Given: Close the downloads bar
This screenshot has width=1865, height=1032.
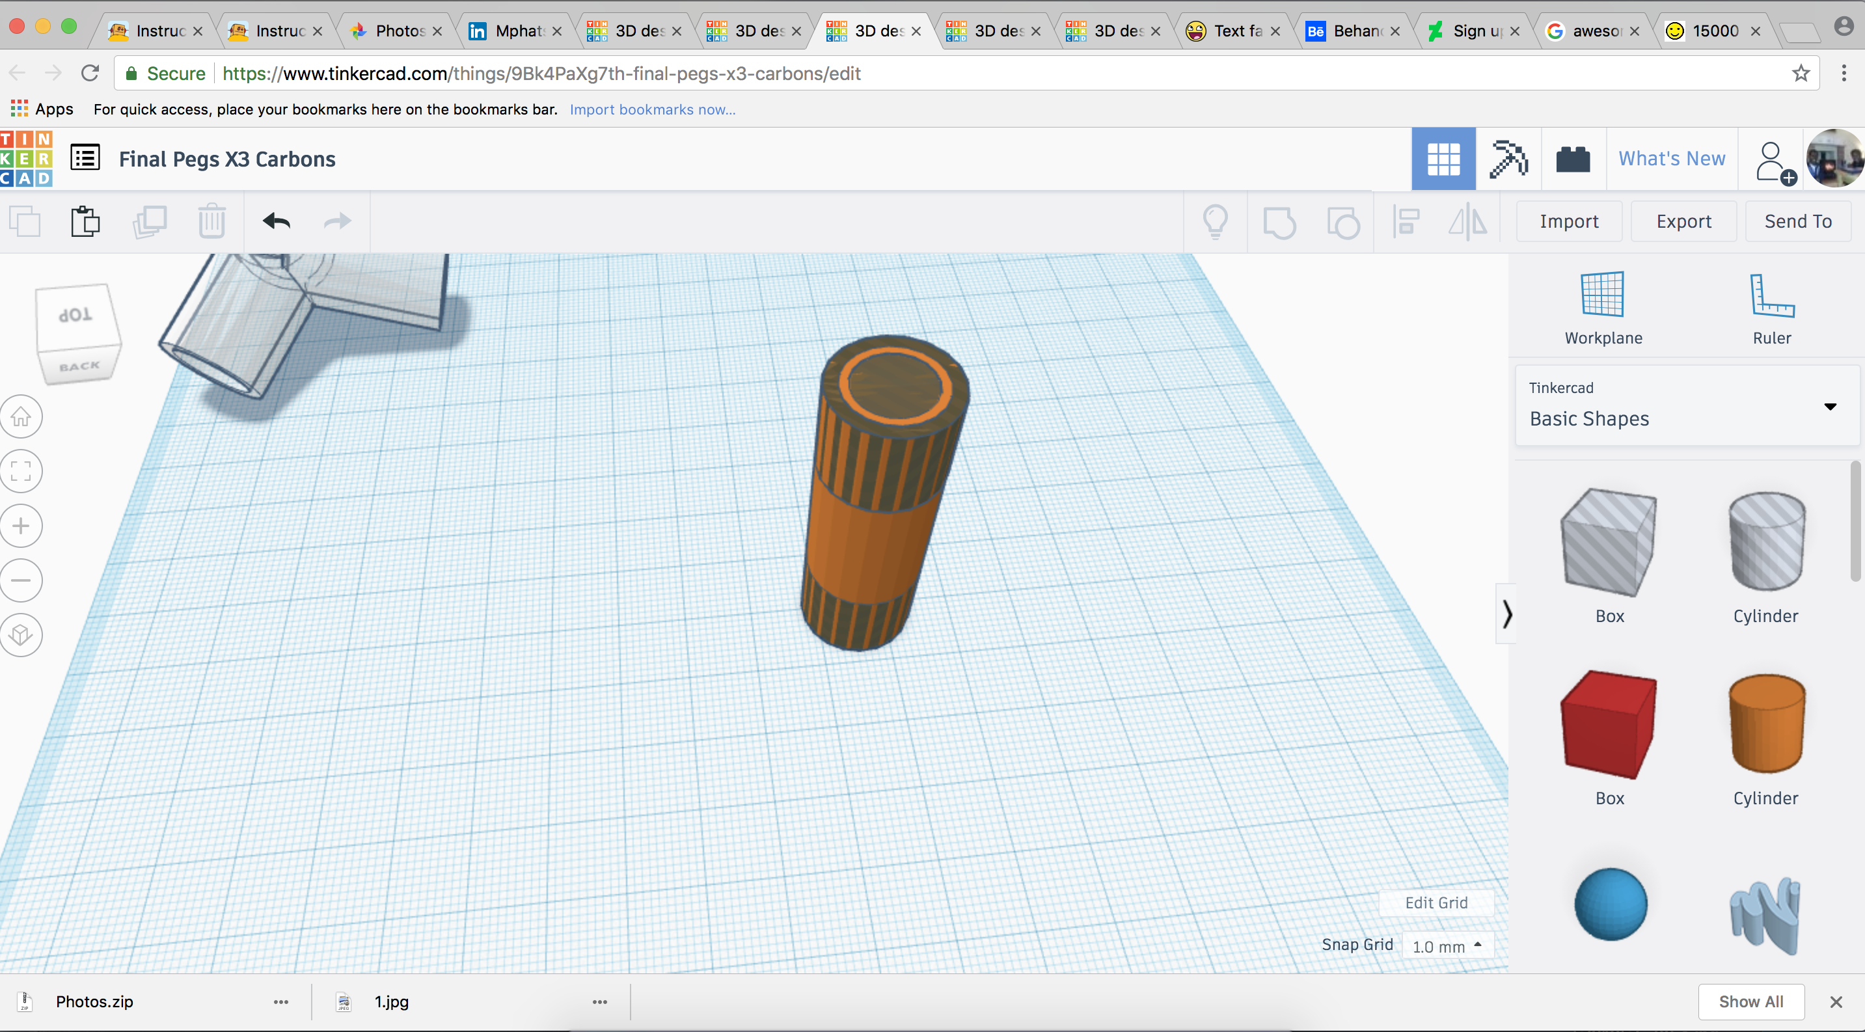Looking at the screenshot, I should (1835, 1002).
